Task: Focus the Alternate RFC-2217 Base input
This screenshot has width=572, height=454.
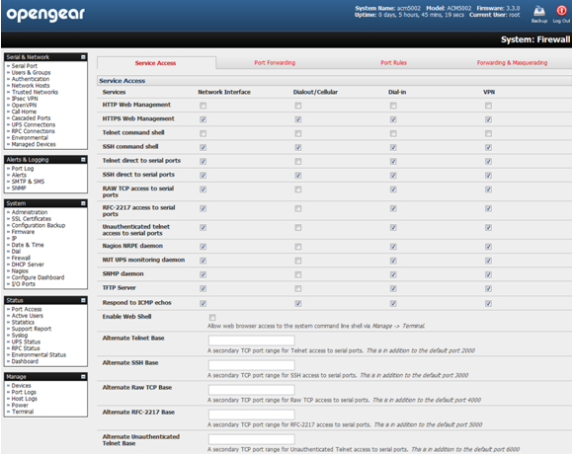Action: pos(251,415)
